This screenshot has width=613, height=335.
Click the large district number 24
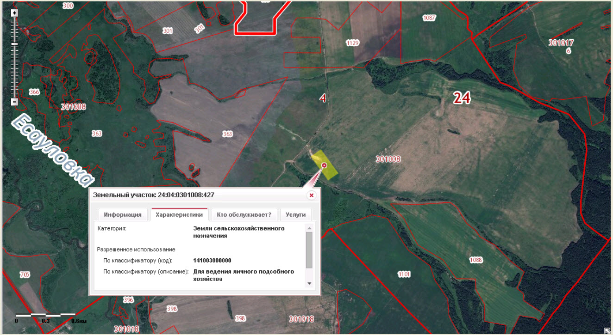tap(462, 97)
